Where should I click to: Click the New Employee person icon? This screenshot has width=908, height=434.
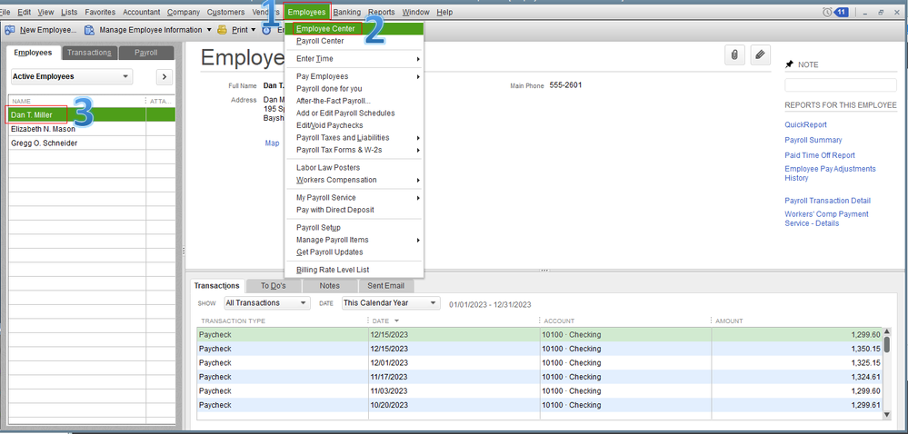coord(9,30)
